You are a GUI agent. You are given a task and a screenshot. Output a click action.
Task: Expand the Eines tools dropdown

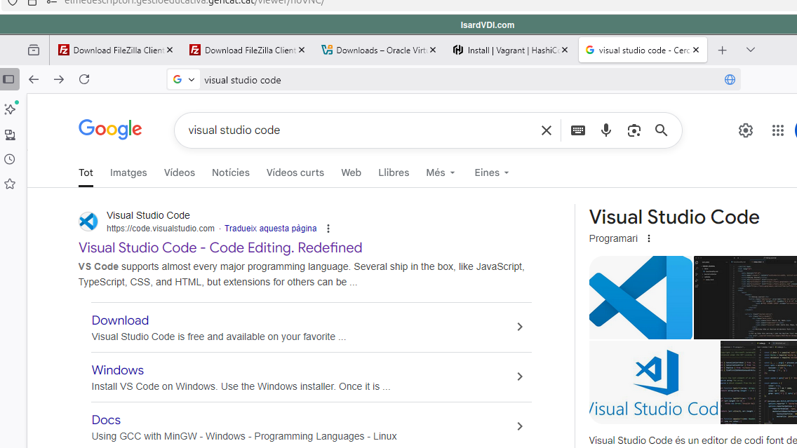pyautogui.click(x=491, y=172)
